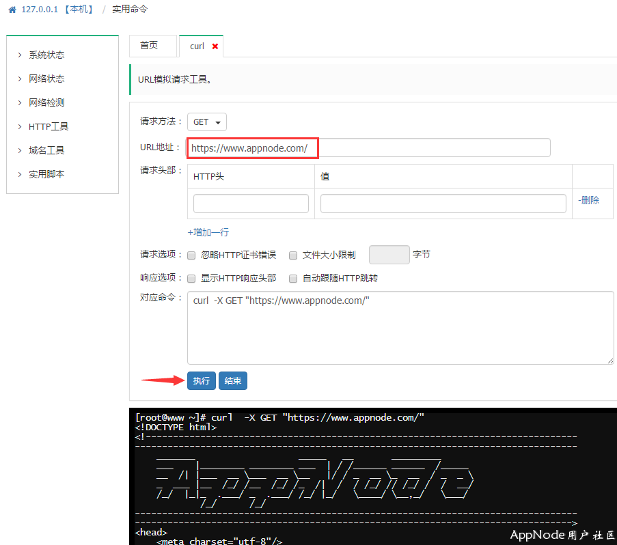Click the <!DOCTYPE html> line in terminal output
The width and height of the screenshot is (617, 545).
click(176, 428)
